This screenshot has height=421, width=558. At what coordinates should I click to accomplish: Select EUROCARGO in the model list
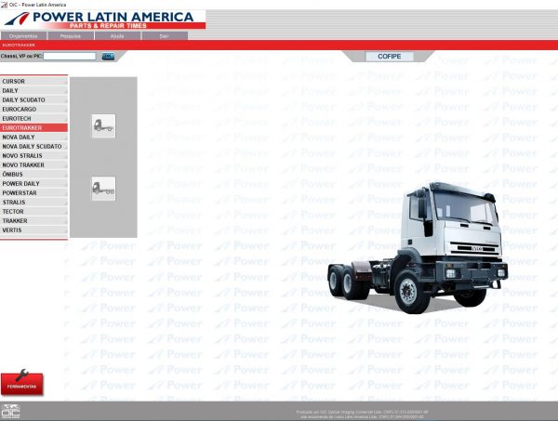[x=33, y=109]
